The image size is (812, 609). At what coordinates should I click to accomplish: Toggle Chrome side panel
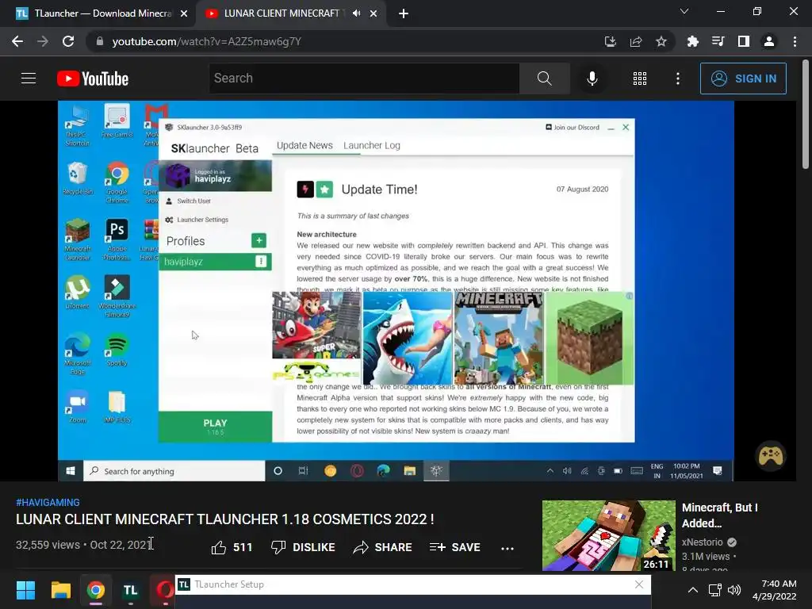pos(744,41)
